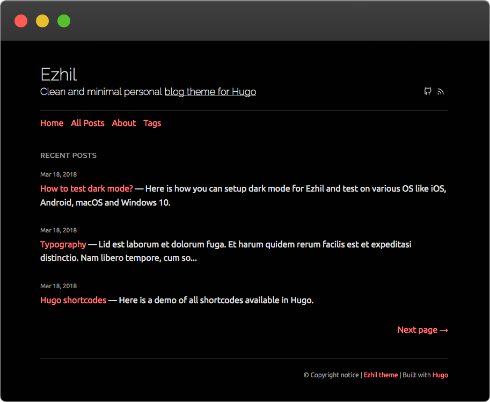The width and height of the screenshot is (490, 402).
Task: Open the Hugo link in the footer
Action: click(x=440, y=375)
